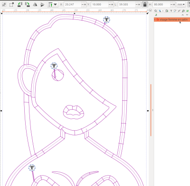Image resolution: width=190 pixels, height=186 pixels.
Task: Flip selected objects horizontally
Action: [x=35, y=5]
